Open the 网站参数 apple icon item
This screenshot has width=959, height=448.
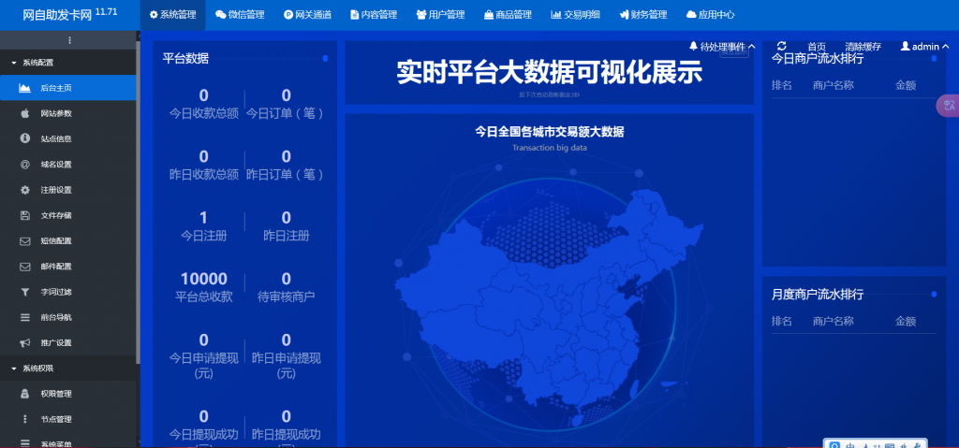[x=25, y=113]
